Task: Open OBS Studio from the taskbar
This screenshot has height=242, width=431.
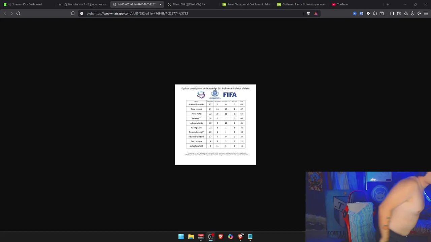Action: [211, 237]
